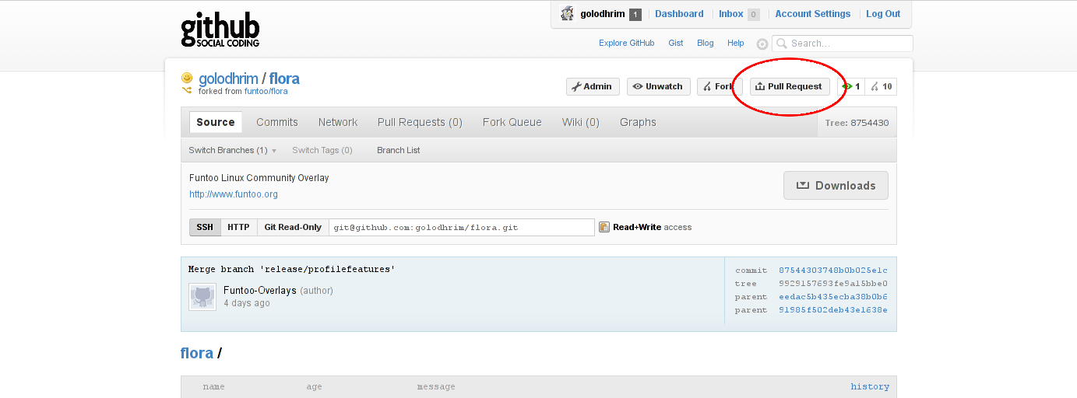This screenshot has width=1077, height=398.
Task: Click the golodhrim wizard avatar
Action: (567, 14)
